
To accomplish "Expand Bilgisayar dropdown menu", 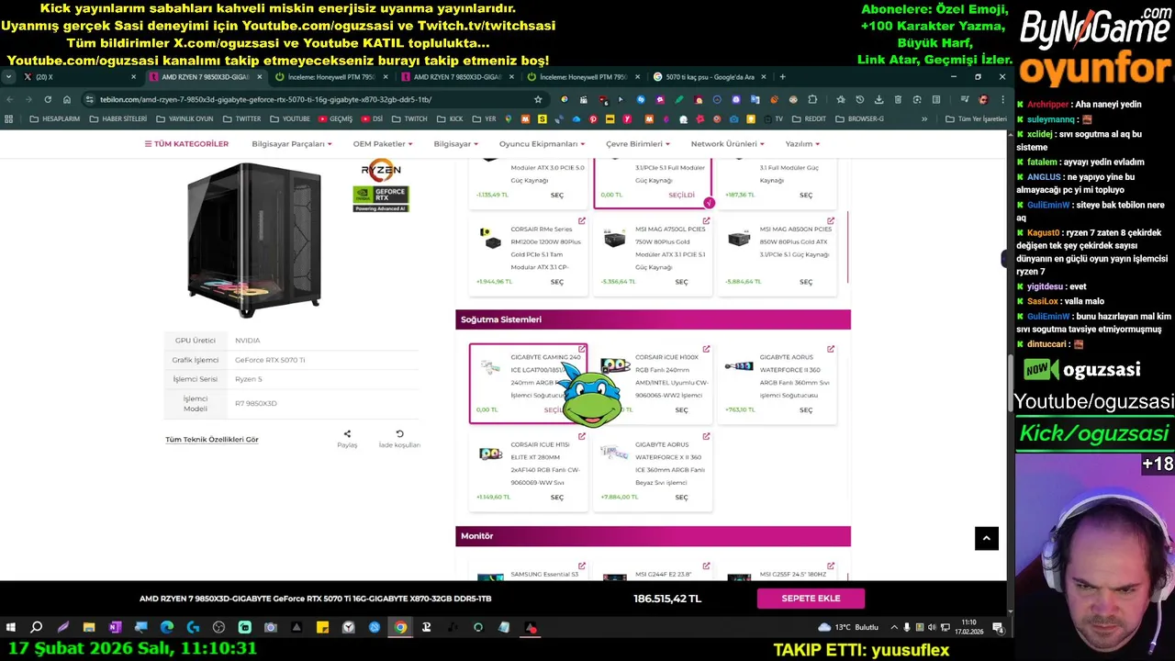I will pyautogui.click(x=455, y=144).
